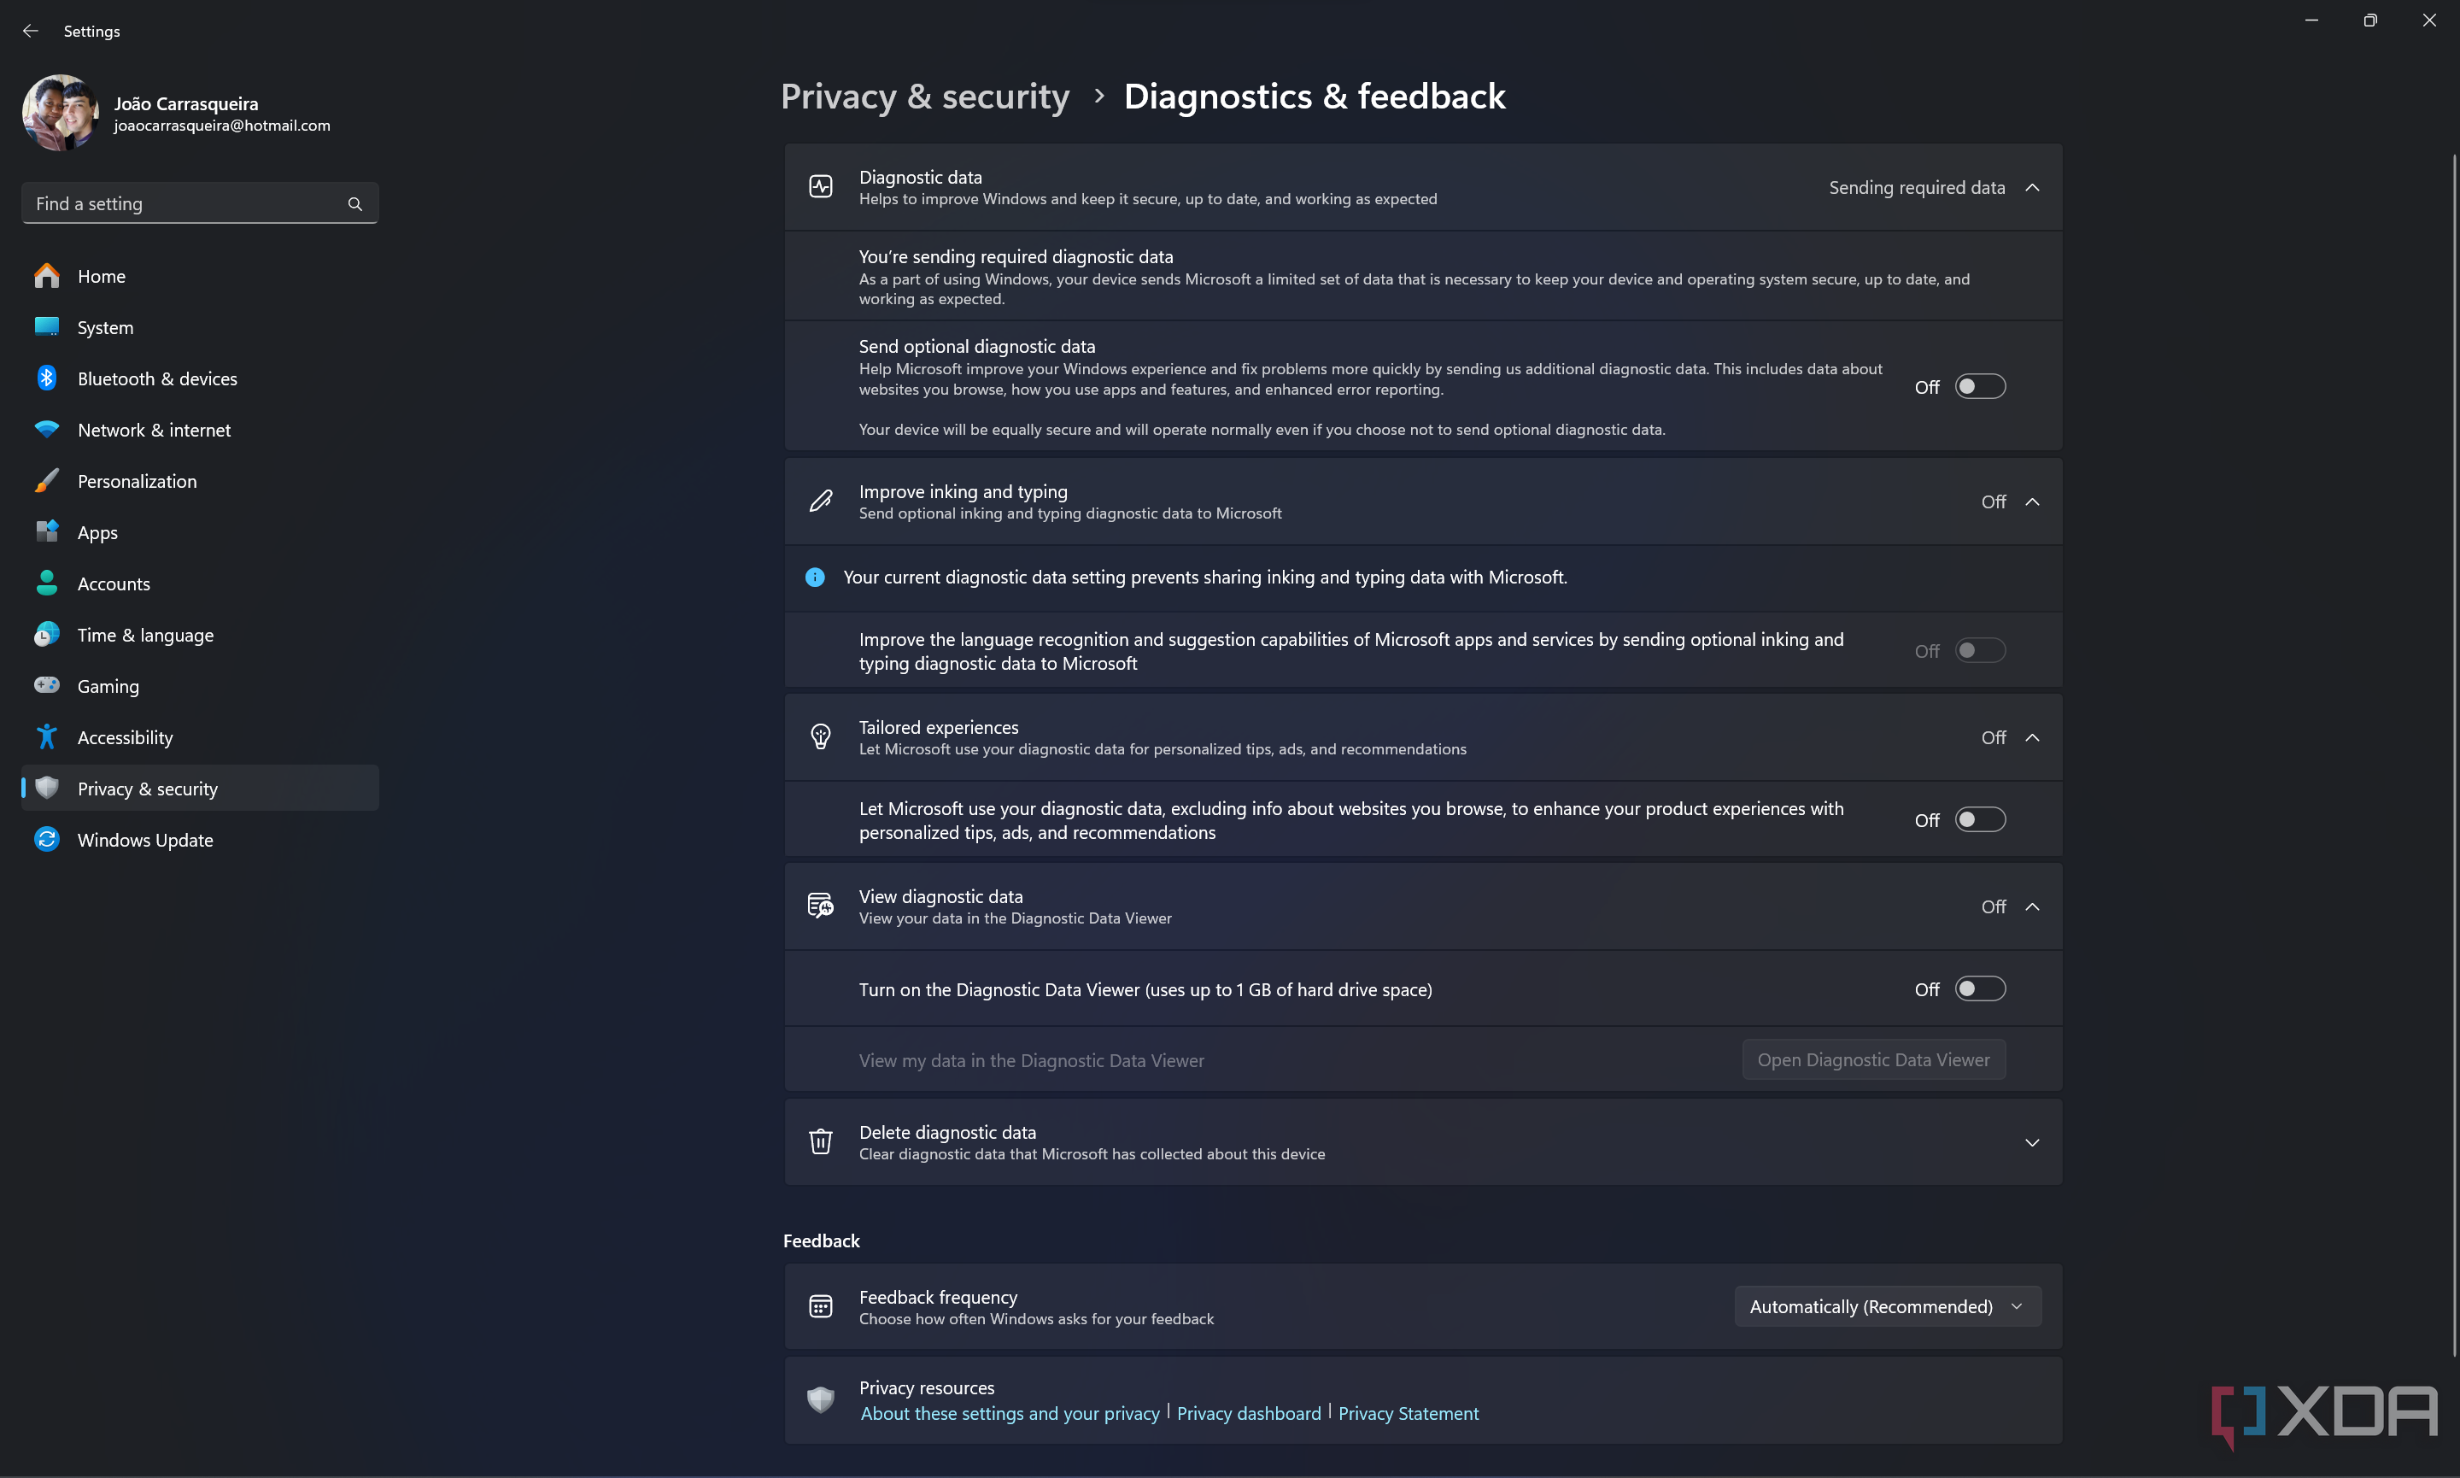The width and height of the screenshot is (2460, 1478).
Task: Open System settings page
Action: [x=199, y=328]
